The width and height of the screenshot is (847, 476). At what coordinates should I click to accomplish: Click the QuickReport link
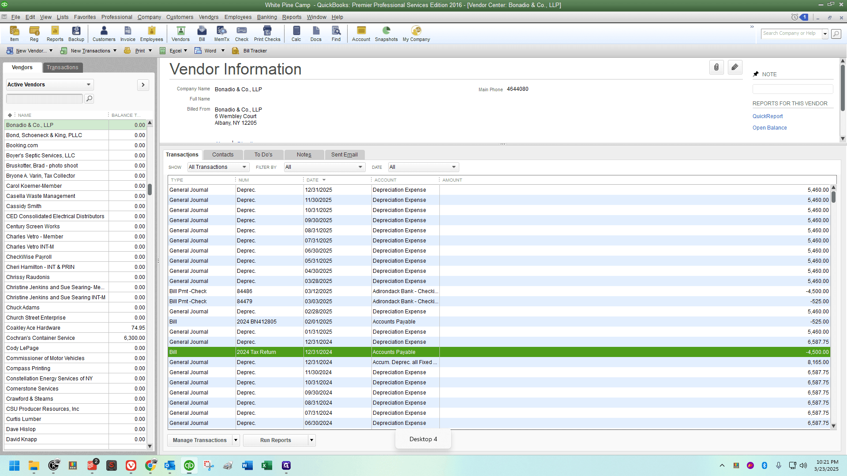768,116
